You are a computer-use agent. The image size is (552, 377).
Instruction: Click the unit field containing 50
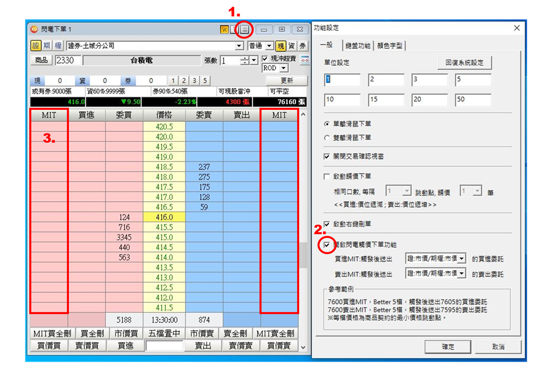point(473,100)
